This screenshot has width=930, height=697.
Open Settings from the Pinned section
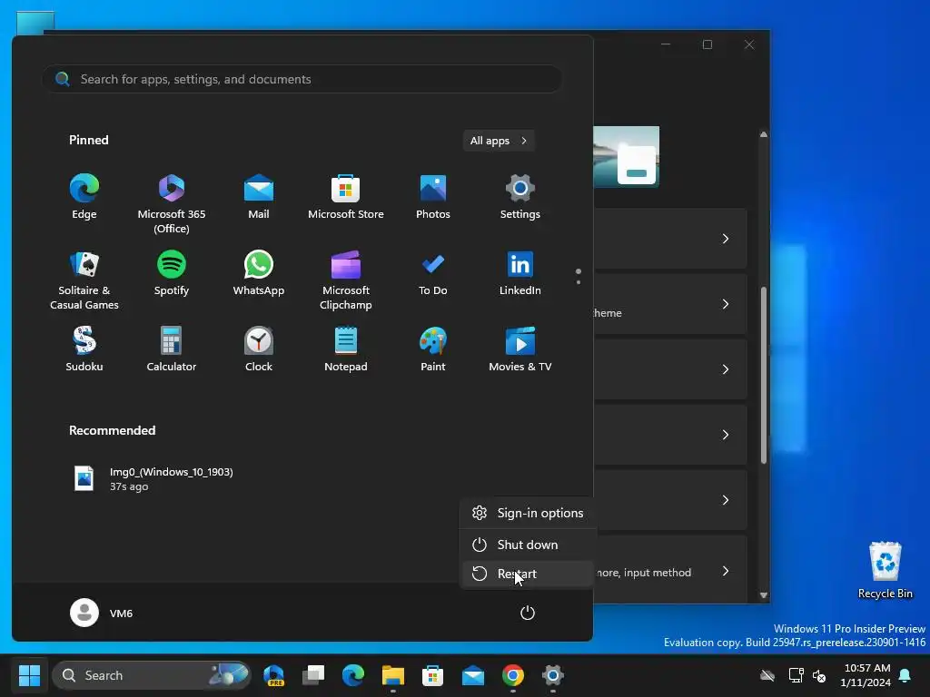coord(520,197)
